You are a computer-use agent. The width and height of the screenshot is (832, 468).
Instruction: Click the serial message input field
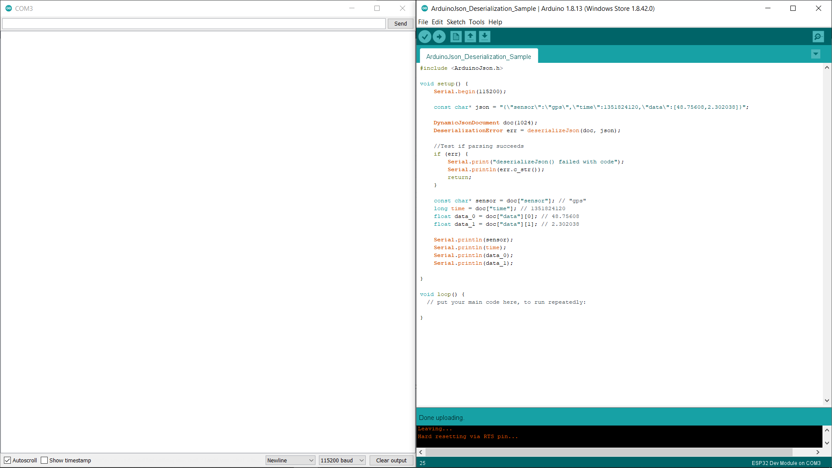pyautogui.click(x=193, y=23)
